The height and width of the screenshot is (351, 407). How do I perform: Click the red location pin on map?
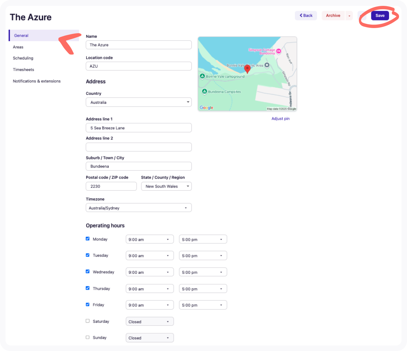point(247,69)
